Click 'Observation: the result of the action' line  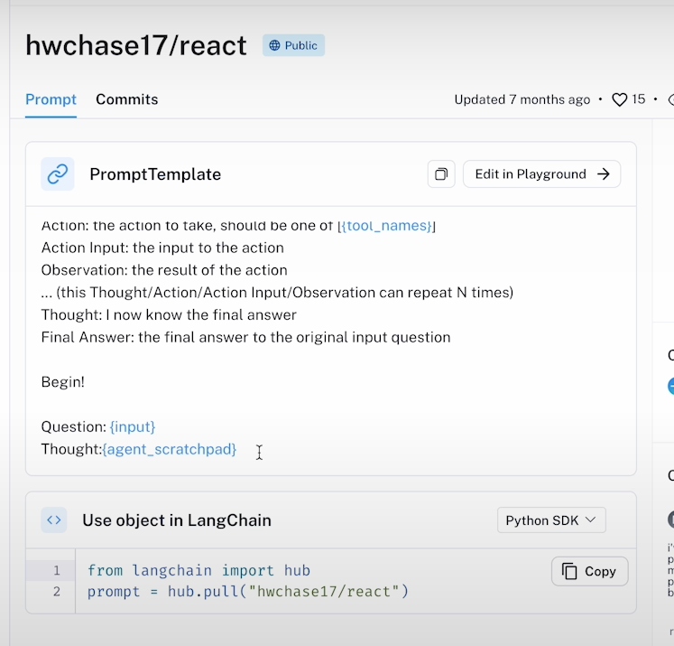[x=164, y=270]
